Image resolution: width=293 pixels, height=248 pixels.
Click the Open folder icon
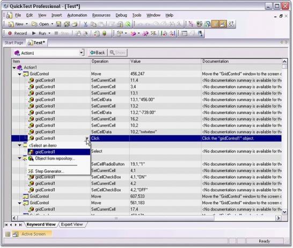[x=34, y=24]
